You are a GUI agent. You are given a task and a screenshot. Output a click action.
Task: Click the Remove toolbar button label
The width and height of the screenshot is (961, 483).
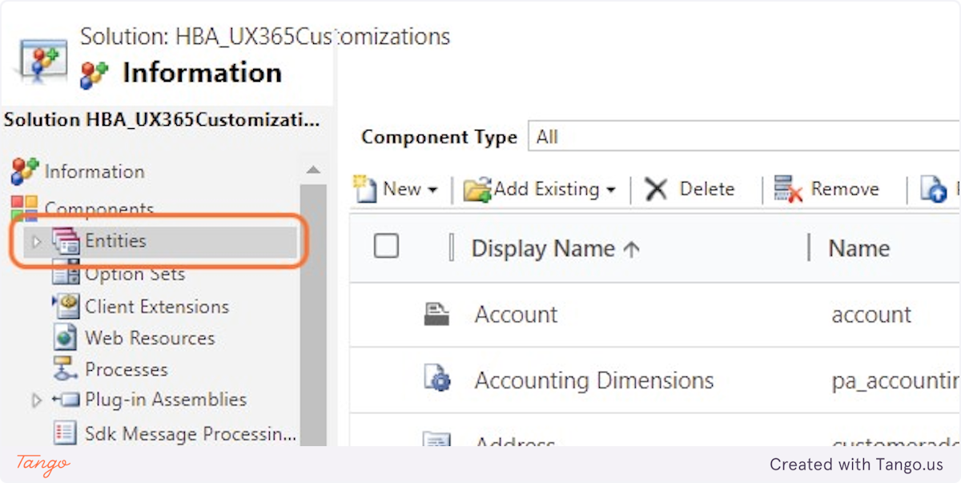pyautogui.click(x=845, y=189)
